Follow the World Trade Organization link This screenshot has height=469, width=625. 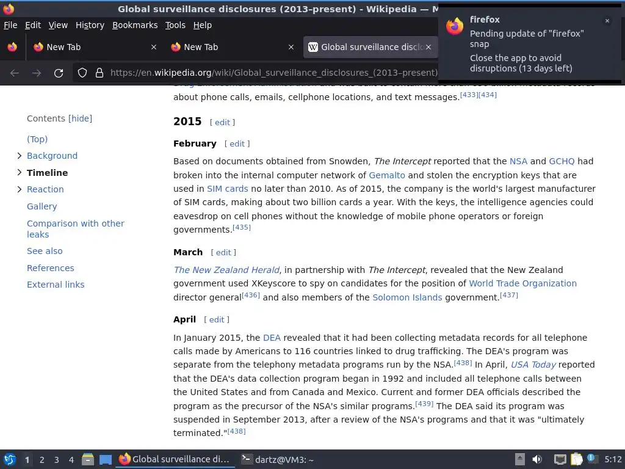522,283
